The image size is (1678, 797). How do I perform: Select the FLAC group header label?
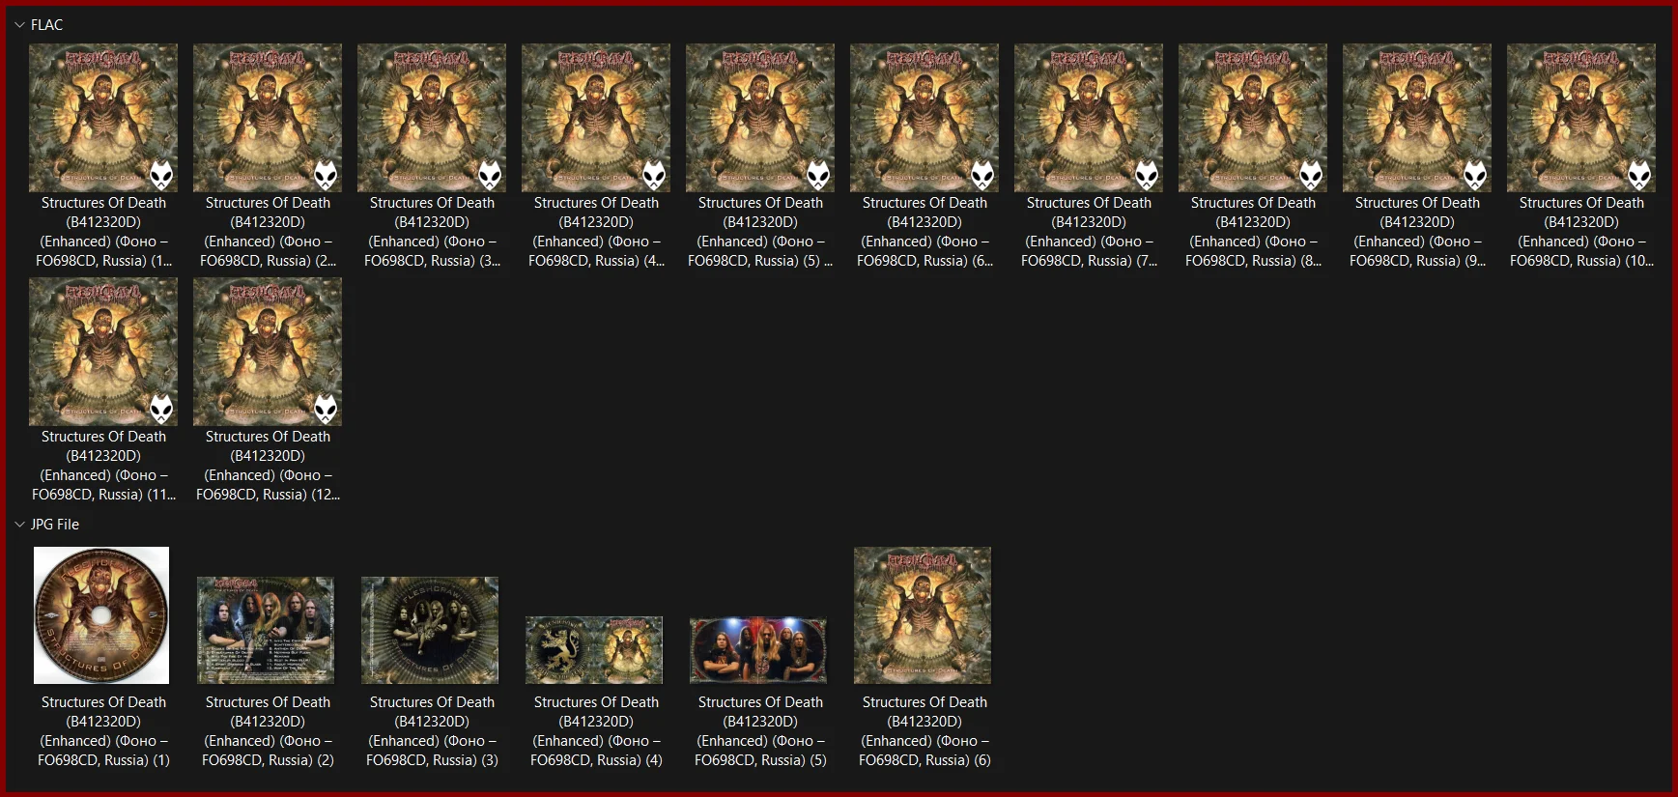(46, 25)
